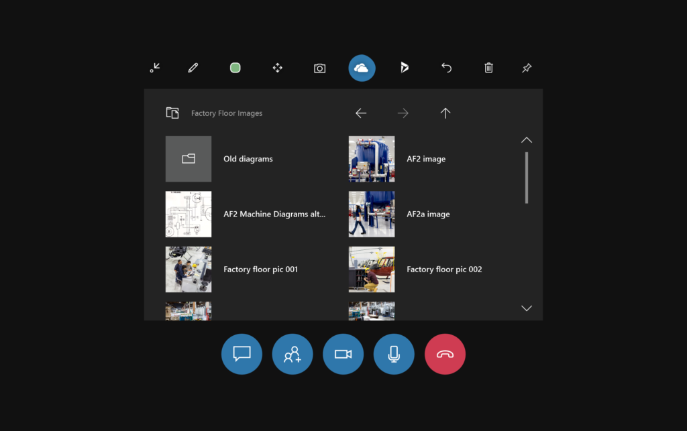
Task: Undo the last annotation
Action: (446, 68)
